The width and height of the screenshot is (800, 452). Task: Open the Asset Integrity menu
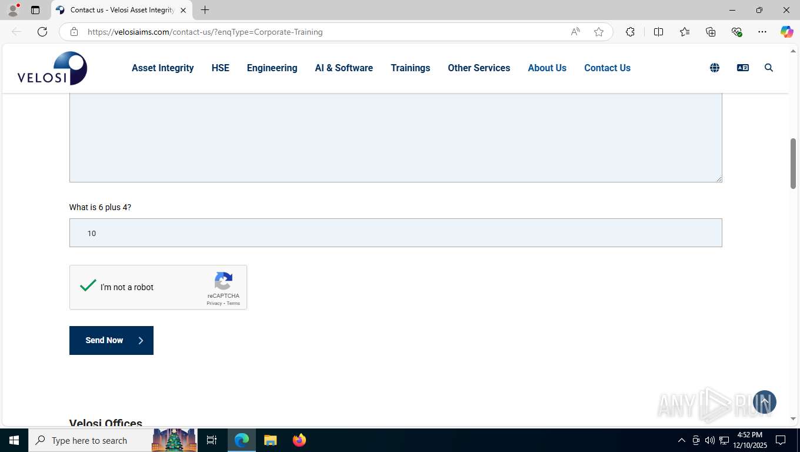pyautogui.click(x=163, y=68)
